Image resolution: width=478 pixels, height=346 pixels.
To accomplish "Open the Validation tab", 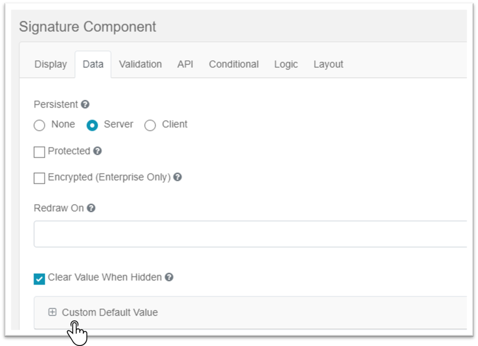I will (x=140, y=64).
